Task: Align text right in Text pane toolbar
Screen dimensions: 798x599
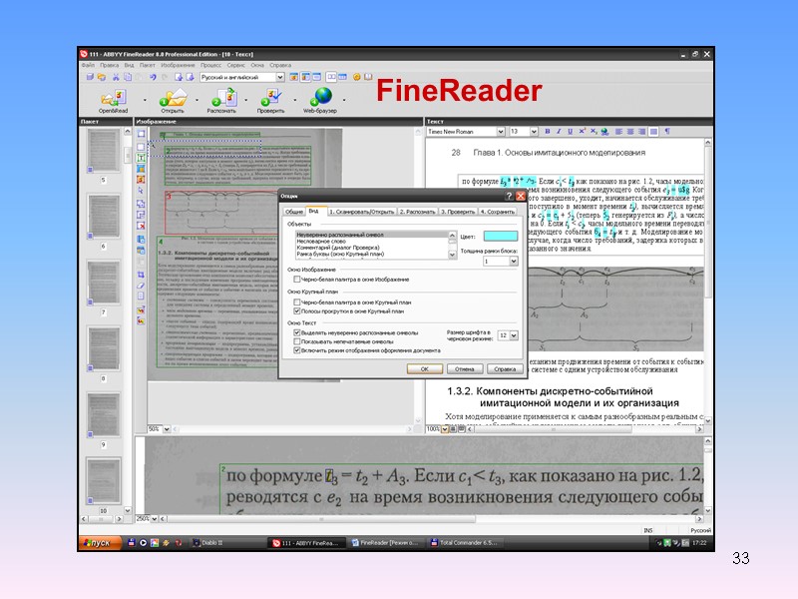Action: (641, 132)
